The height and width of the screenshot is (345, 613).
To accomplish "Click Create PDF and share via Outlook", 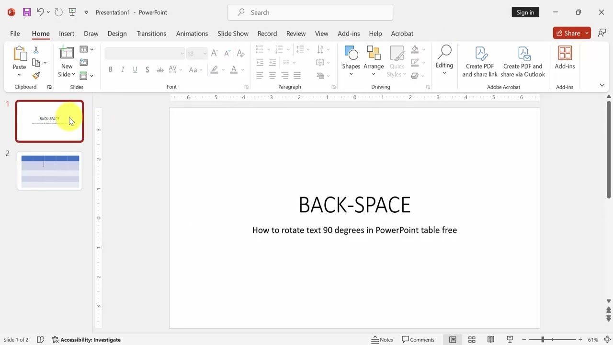I will (522, 62).
